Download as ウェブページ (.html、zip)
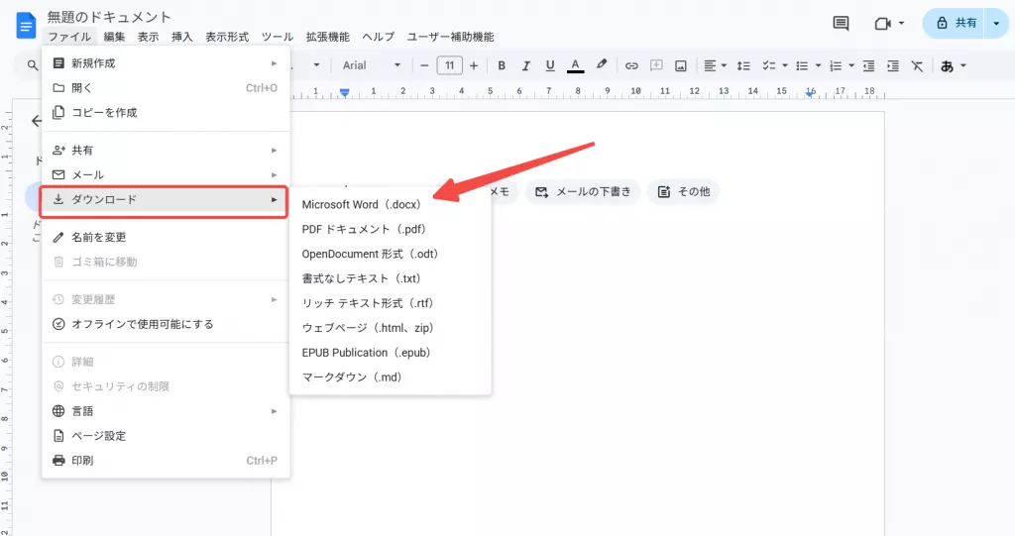 tap(391, 328)
